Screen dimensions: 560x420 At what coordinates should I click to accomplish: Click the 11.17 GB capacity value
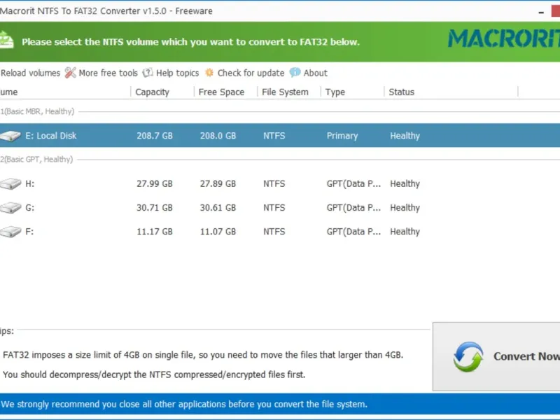pos(155,232)
